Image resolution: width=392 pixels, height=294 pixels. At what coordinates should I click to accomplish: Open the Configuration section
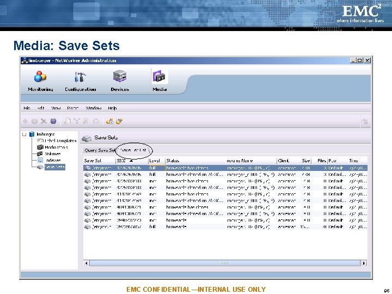[80, 81]
